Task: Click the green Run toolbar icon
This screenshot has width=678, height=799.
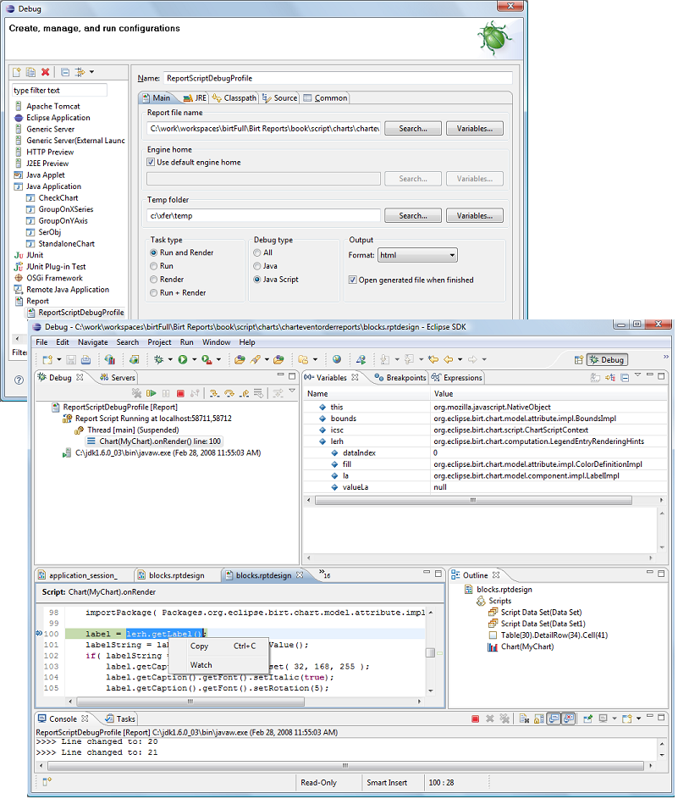Action: point(183,359)
